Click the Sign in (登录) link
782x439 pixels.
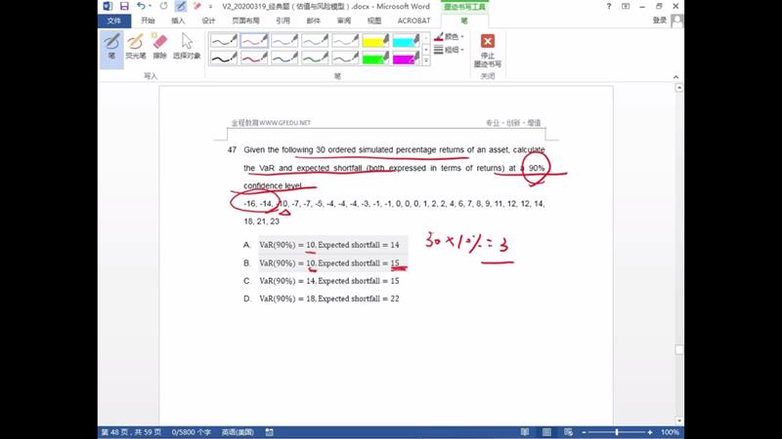click(659, 20)
